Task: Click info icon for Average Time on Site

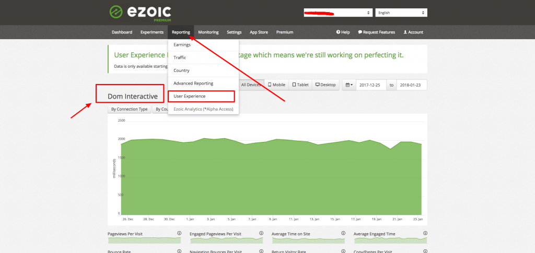Action: (x=343, y=234)
